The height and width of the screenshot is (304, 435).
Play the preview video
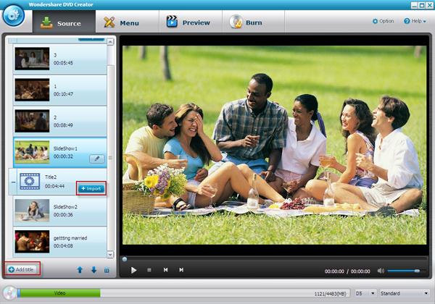(133, 270)
